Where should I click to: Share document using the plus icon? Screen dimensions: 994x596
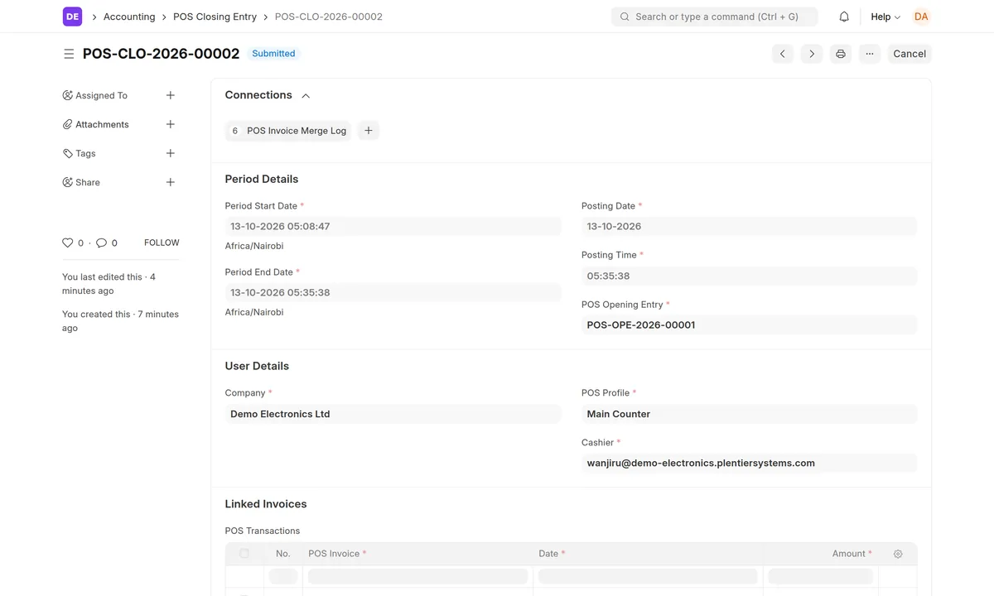click(171, 182)
